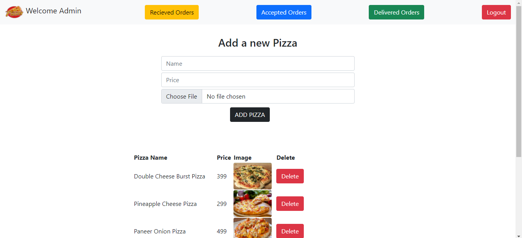The height and width of the screenshot is (238, 522).
Task: Select the No file chosen file area
Action: [278, 96]
